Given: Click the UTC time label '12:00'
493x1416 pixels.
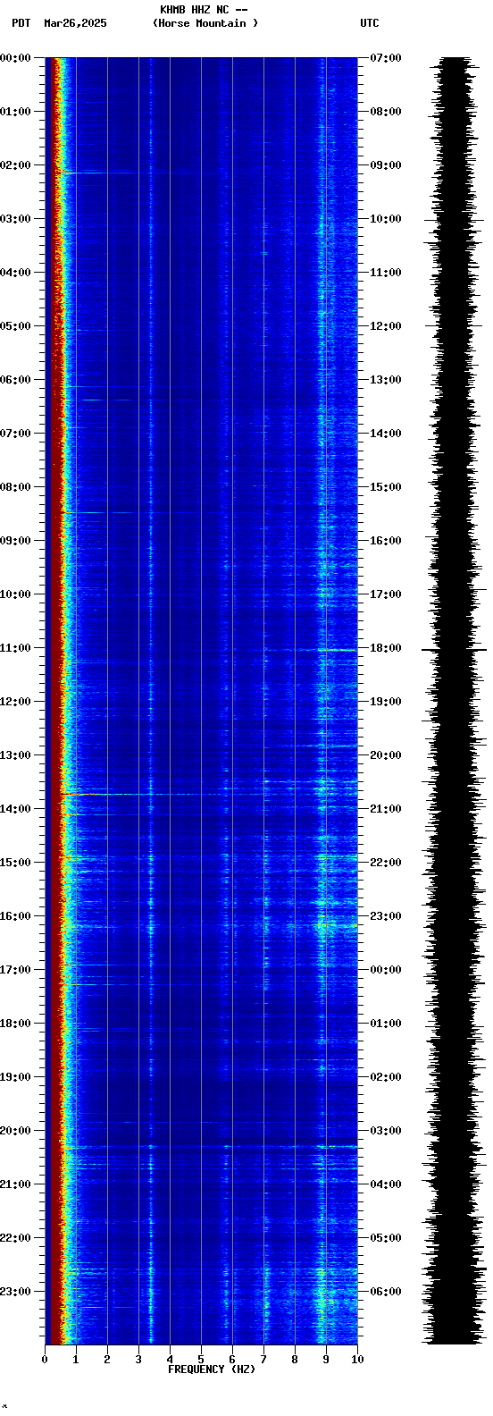Looking at the screenshot, I should 386,326.
